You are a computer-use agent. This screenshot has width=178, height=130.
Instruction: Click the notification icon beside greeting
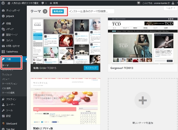(x=138, y=3)
